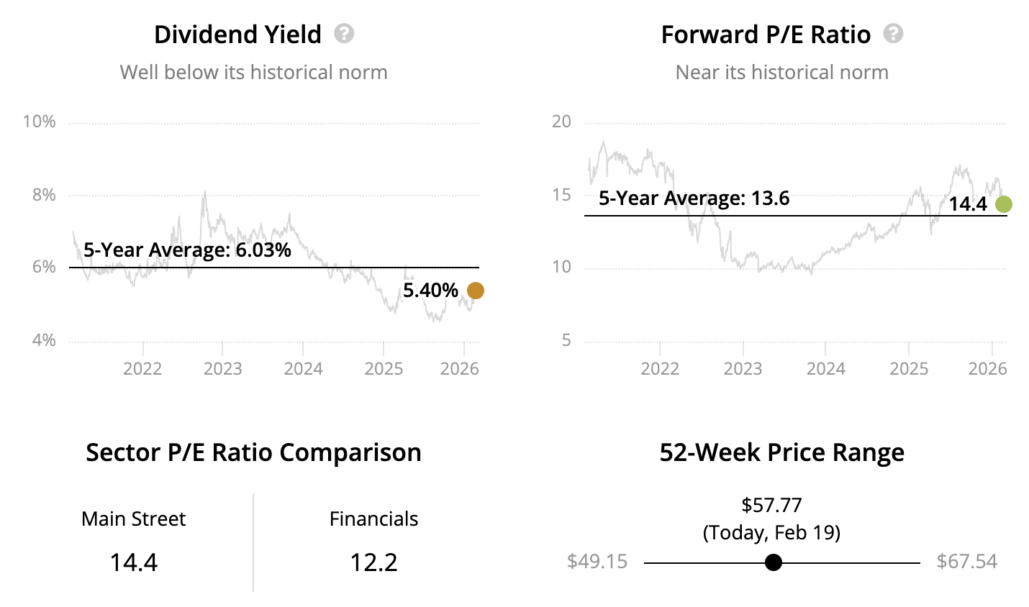The width and height of the screenshot is (1029, 607).
Task: Click the $57.77 today price label
Action: (x=771, y=505)
